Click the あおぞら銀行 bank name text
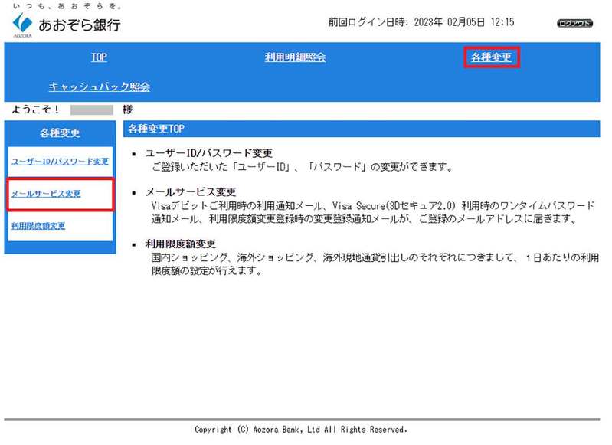612x445 pixels. pyautogui.click(x=80, y=25)
